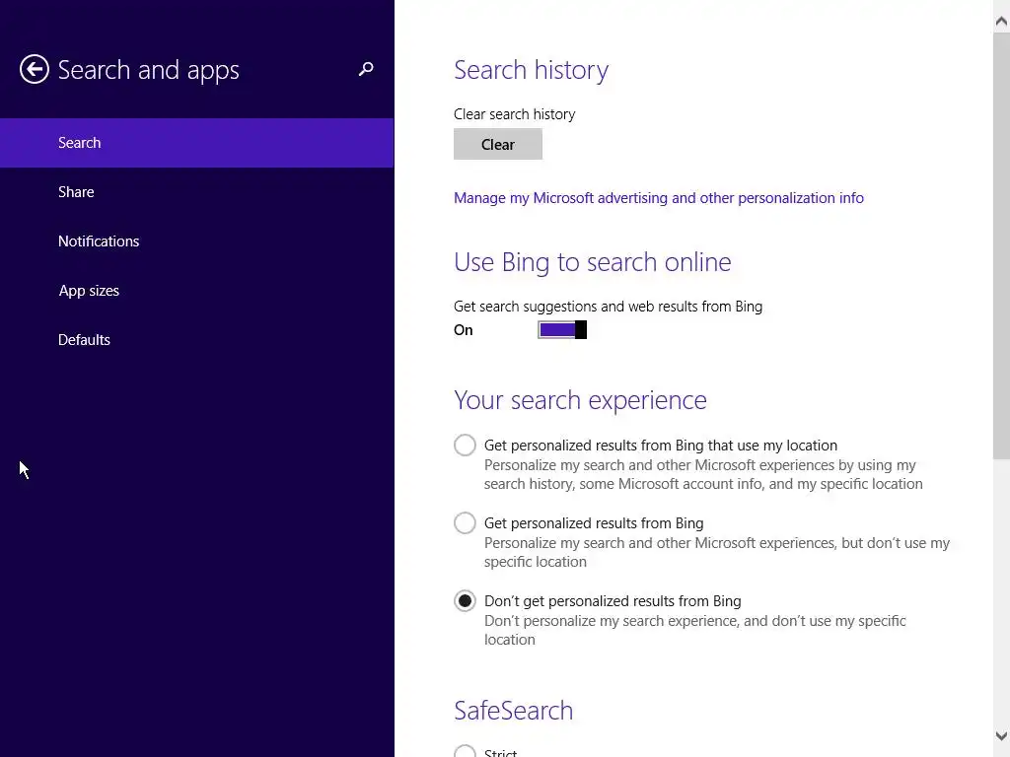Image resolution: width=1010 pixels, height=757 pixels.
Task: Click the scrollbar down arrow
Action: point(1001,735)
